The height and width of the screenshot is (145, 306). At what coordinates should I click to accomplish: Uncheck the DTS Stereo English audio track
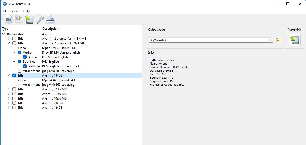pos(25,57)
